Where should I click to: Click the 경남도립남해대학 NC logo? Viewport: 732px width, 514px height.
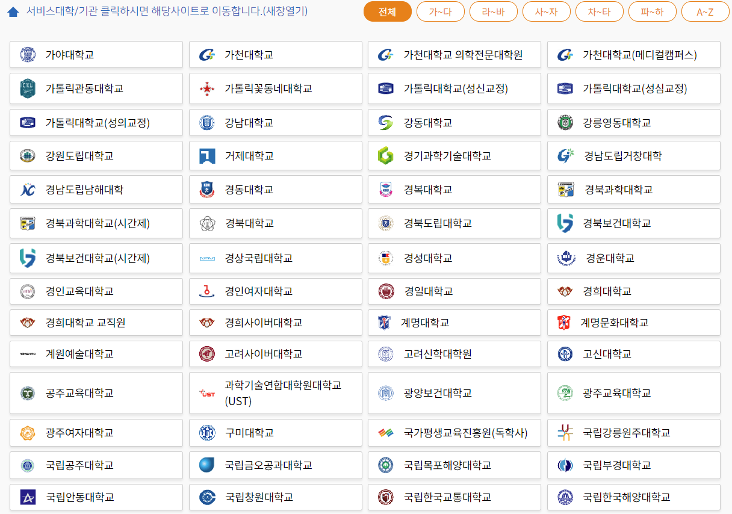28,190
